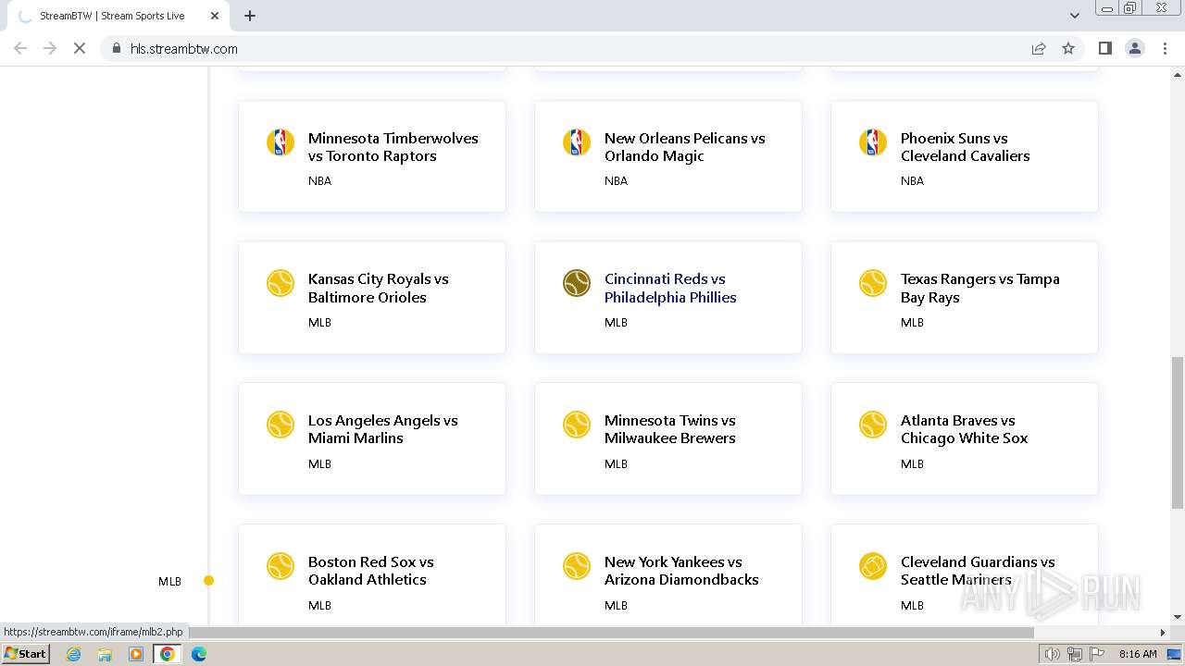Open Cleveland Guardians vs Seattle Mariners

[978, 571]
